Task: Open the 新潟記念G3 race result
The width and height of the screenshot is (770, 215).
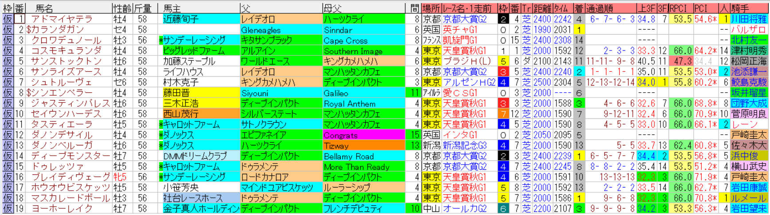Action: [x=465, y=145]
